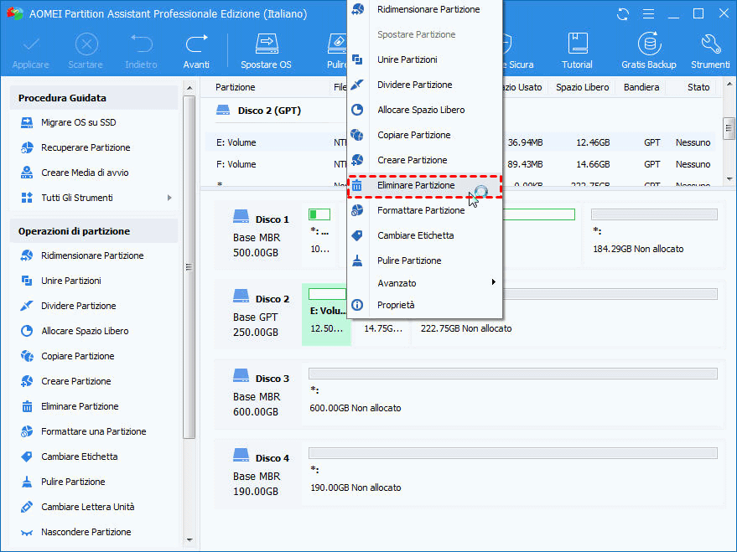Select Disco 1 in the disk map
This screenshot has height=552, width=737.
click(260, 235)
